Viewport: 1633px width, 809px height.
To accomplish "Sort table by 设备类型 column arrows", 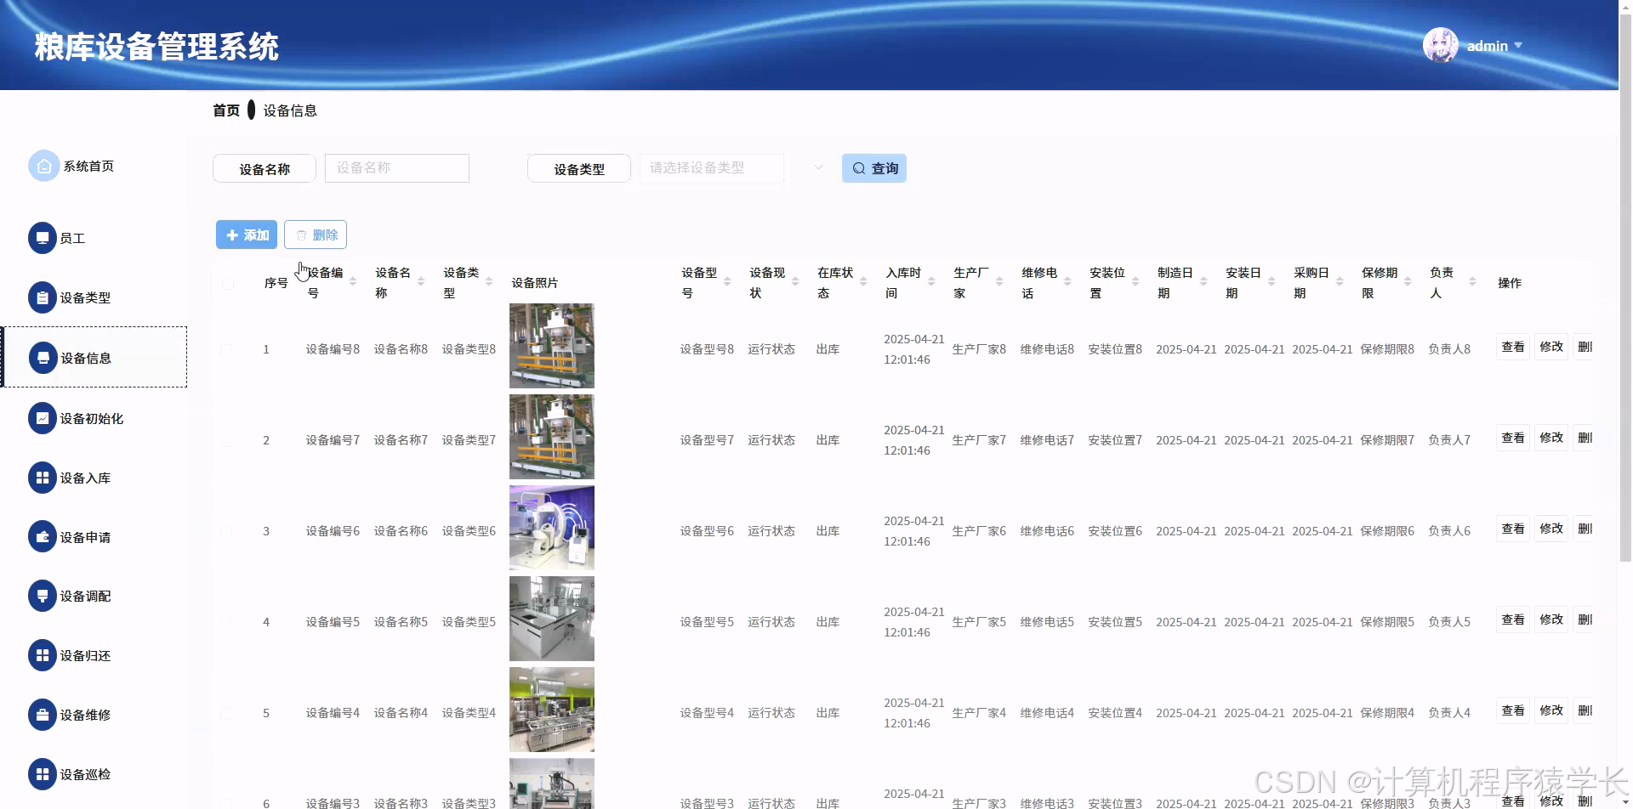I will [489, 281].
